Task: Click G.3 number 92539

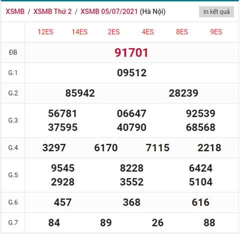Action: pyautogui.click(x=200, y=114)
